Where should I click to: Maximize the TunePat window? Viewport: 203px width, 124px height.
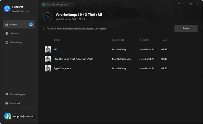point(191,4)
